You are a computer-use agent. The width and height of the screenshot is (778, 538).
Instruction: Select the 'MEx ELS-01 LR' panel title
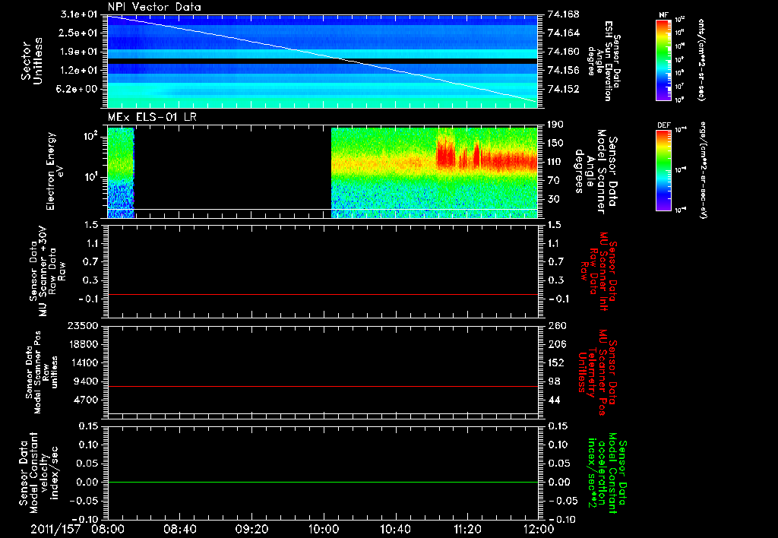(152, 117)
